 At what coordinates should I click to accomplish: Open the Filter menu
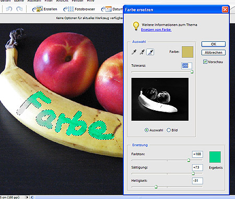click(49, 1)
